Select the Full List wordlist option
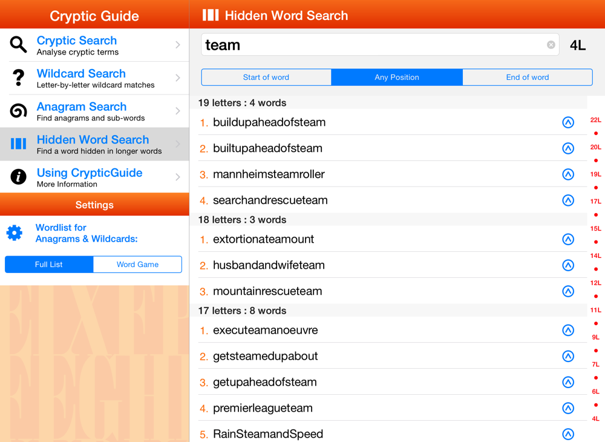 (x=49, y=265)
